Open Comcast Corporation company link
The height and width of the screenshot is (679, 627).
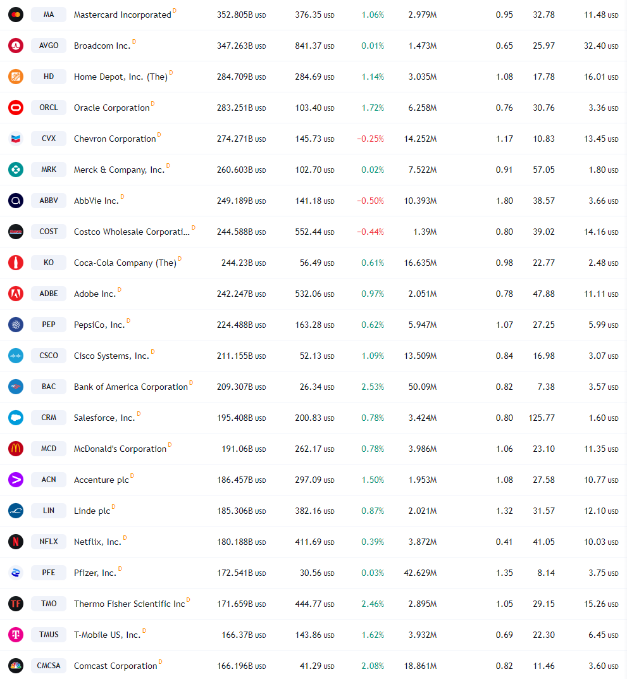coord(116,666)
